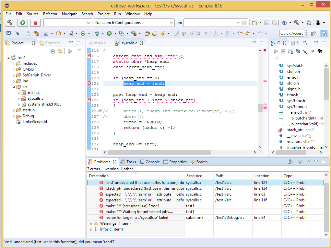Open launch configuration settings gear
Image resolution: width=331 pixels, height=248 pixels.
point(244,23)
